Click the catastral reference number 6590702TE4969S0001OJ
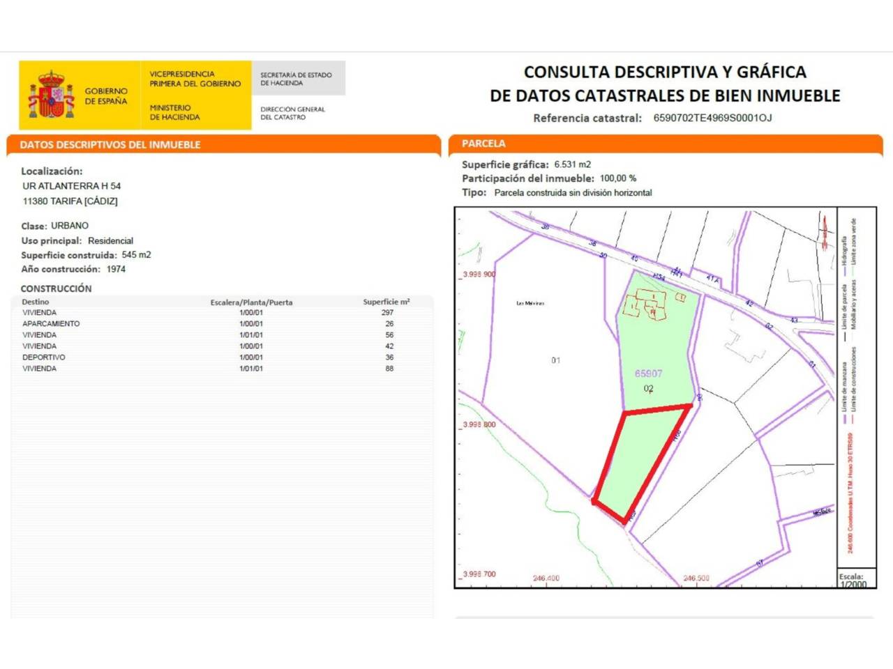Screen dimensions: 893x669 tap(712, 118)
